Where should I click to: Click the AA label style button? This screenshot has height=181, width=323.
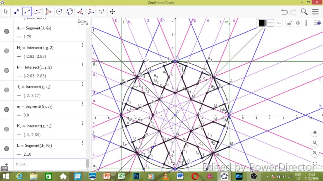tap(279, 23)
